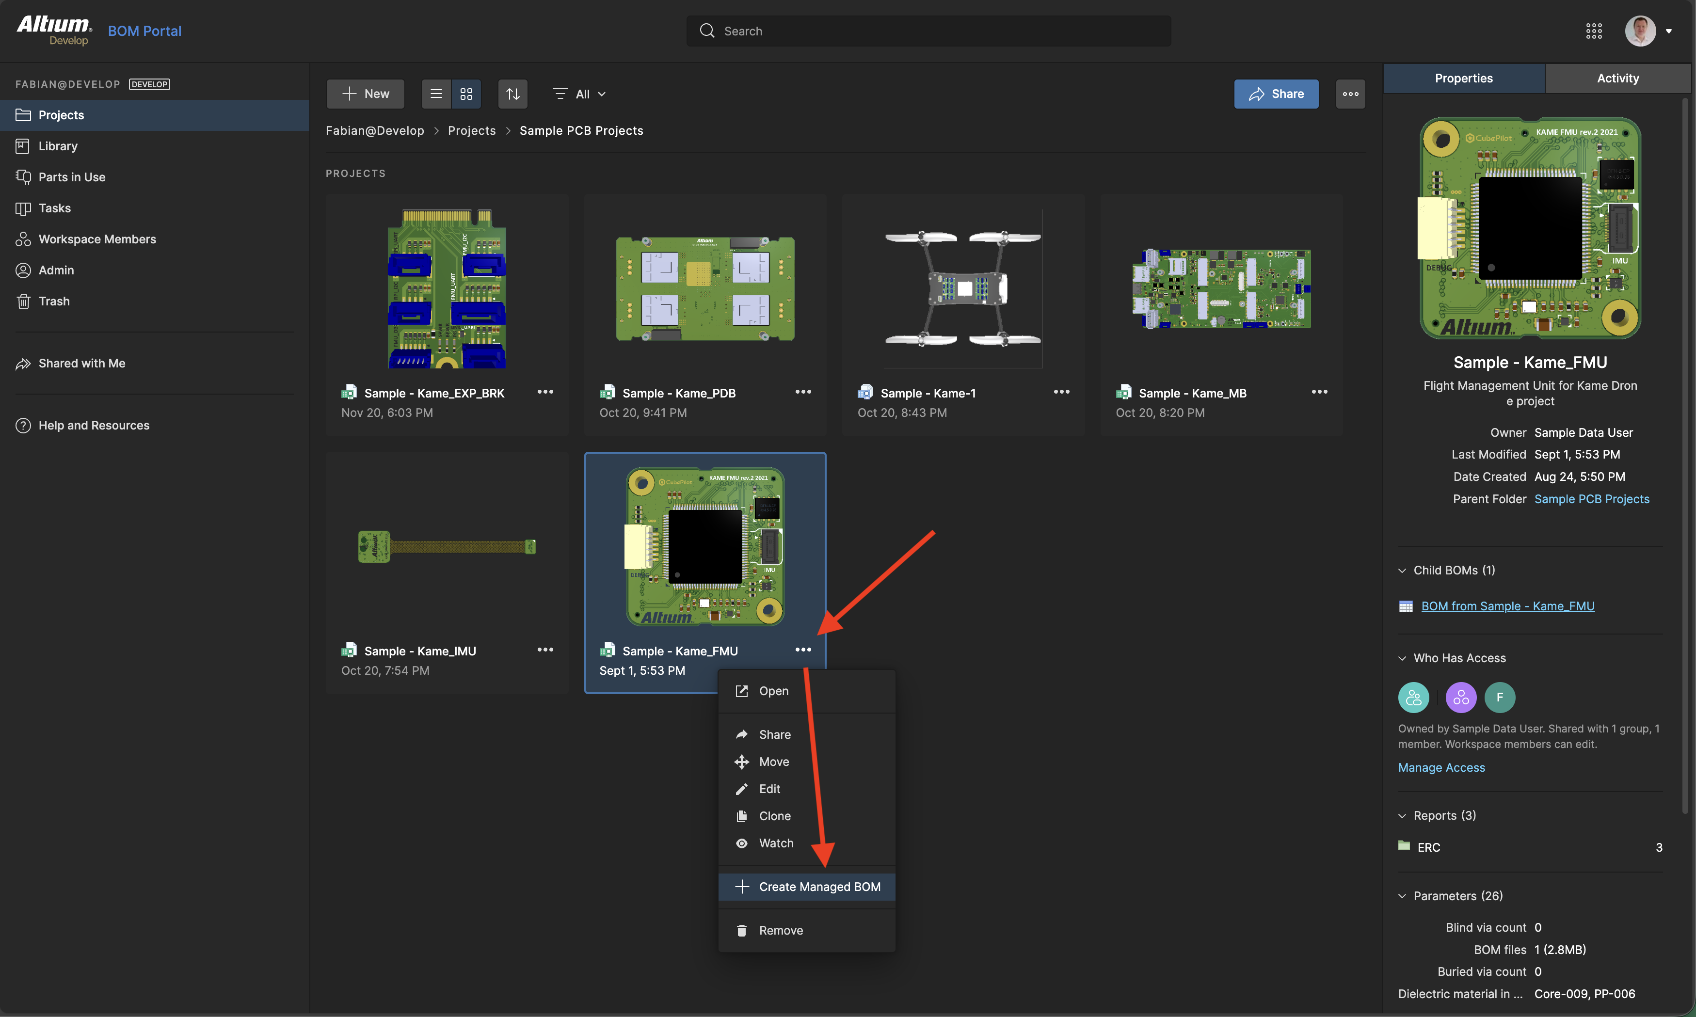View Workspace Members

pos(96,238)
